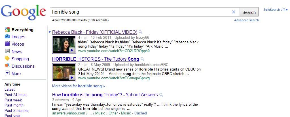The height and width of the screenshot is (117, 290).
Task: Click the Images camera icon in sidebar
Action: point(7,37)
